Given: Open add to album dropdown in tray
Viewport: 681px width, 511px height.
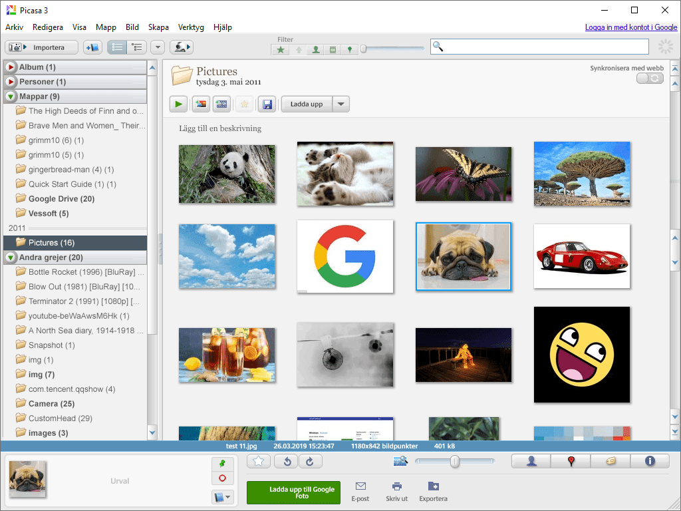Looking at the screenshot, I should [222, 496].
